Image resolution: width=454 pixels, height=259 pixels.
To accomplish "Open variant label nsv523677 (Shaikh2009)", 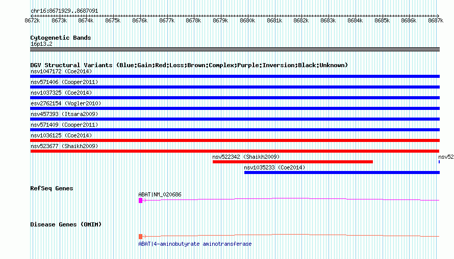I will pos(64,146).
